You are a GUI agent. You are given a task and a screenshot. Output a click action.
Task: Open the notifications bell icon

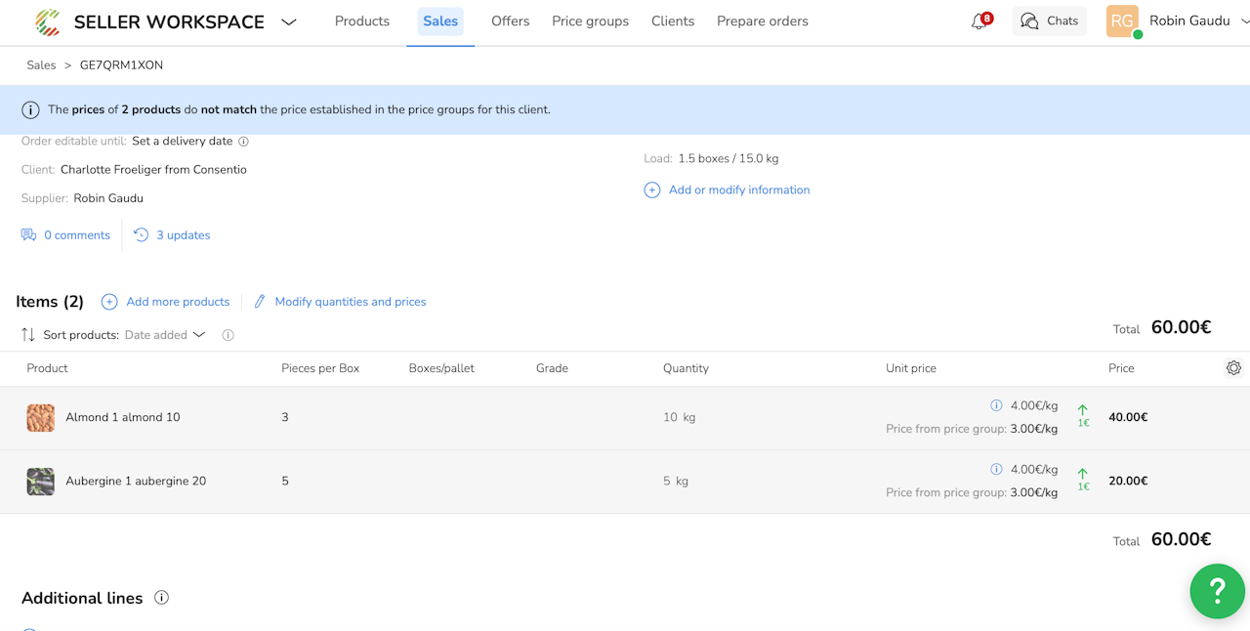pyautogui.click(x=979, y=21)
